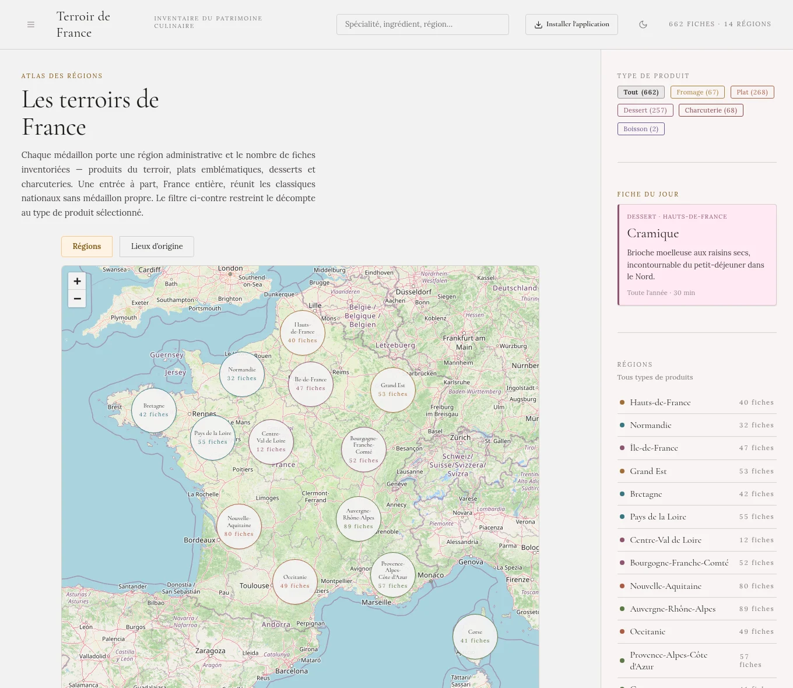Select Nouvelle-Aquitaine list row
The width and height of the screenshot is (793, 688).
(x=697, y=586)
